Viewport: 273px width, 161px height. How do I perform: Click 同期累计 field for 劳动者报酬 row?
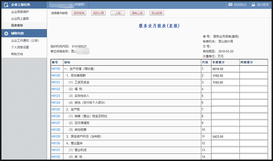[x=253, y=76]
